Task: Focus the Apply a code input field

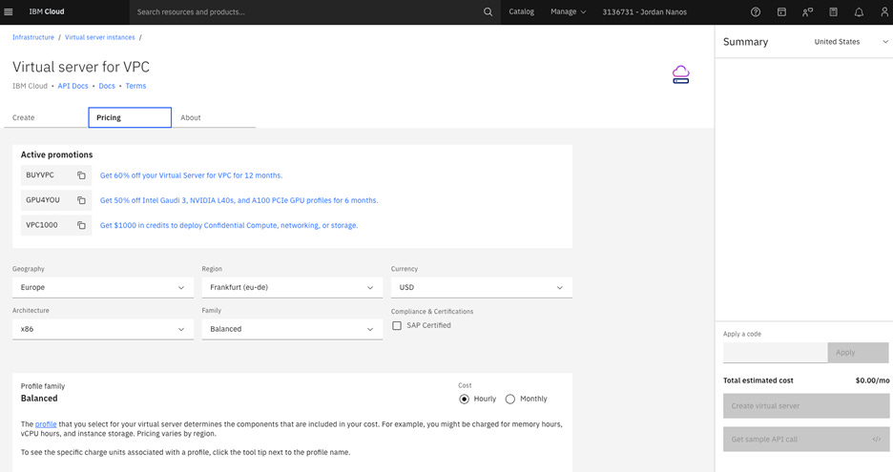Action: coord(775,353)
